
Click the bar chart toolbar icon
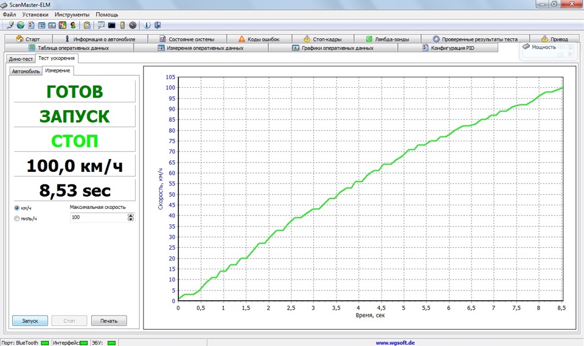pos(52,25)
